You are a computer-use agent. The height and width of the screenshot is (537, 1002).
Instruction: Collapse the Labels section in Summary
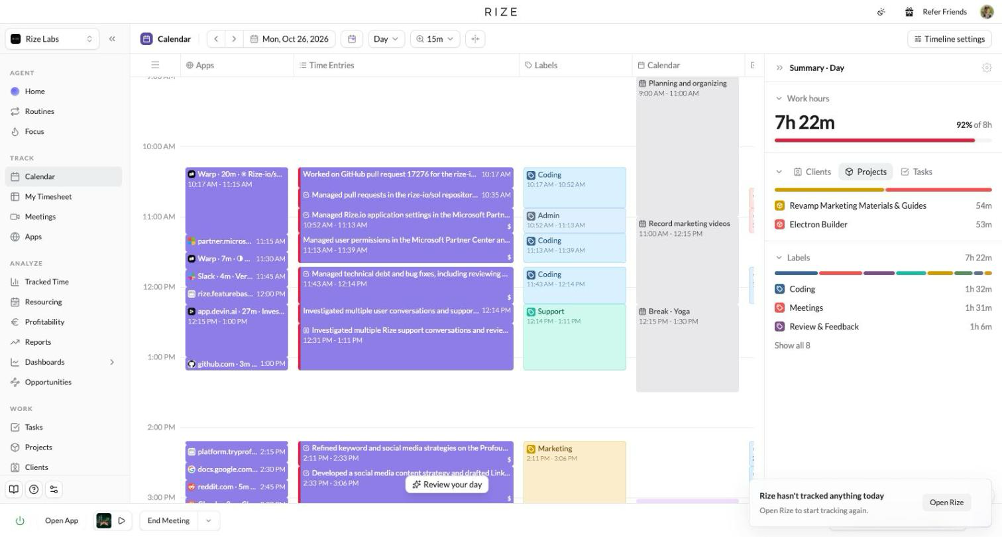pyautogui.click(x=779, y=258)
